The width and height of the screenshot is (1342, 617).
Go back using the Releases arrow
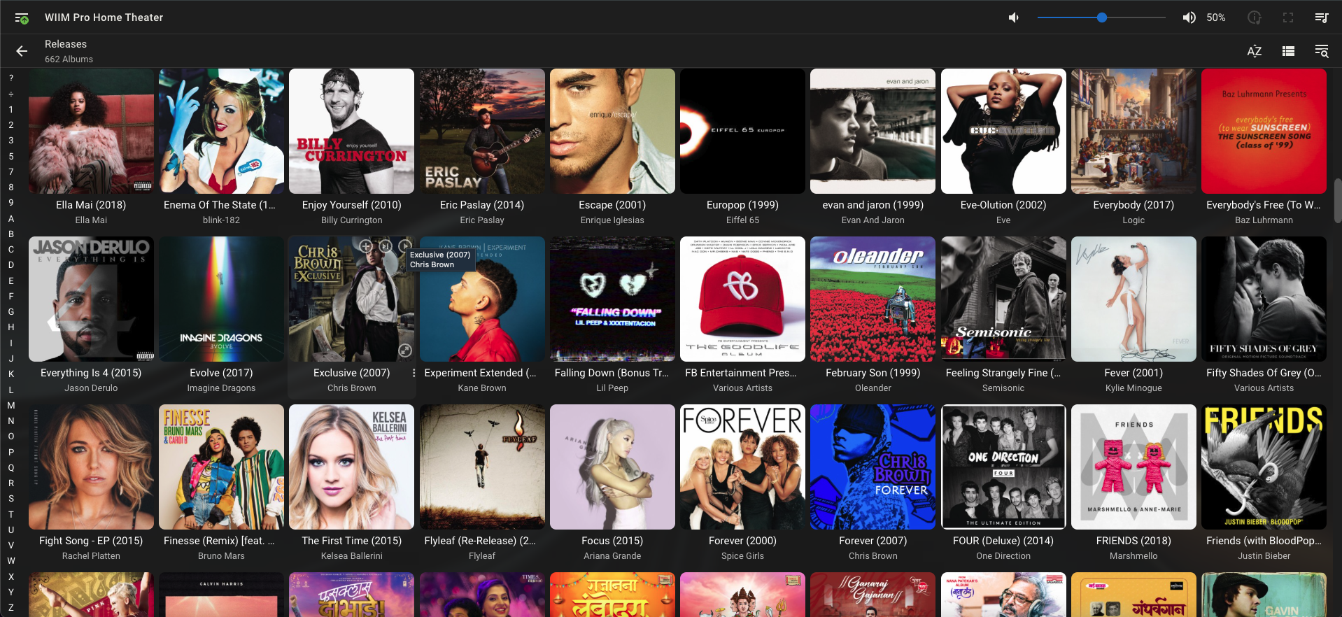tap(22, 51)
